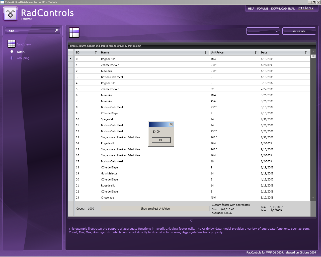Viewport: 321px width, 257px height.
Task: Click the Show smallest UnitPrice button
Action: [x=155, y=209]
